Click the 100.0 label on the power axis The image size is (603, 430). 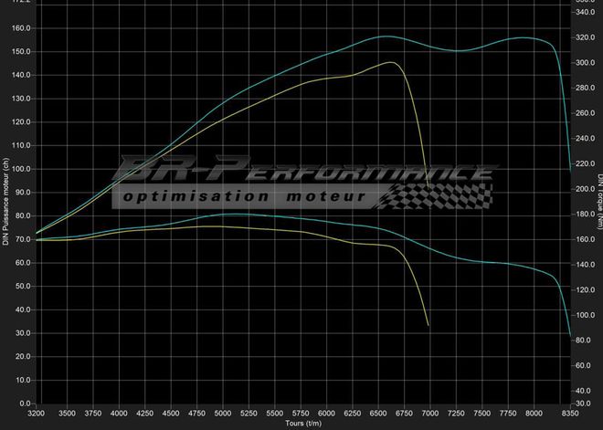point(20,169)
